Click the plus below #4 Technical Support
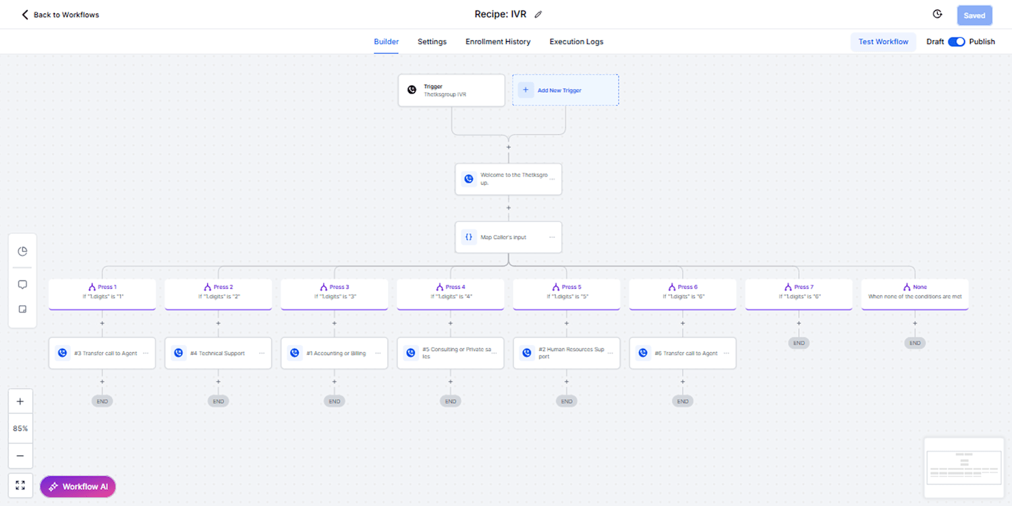1012x506 pixels. click(x=219, y=381)
